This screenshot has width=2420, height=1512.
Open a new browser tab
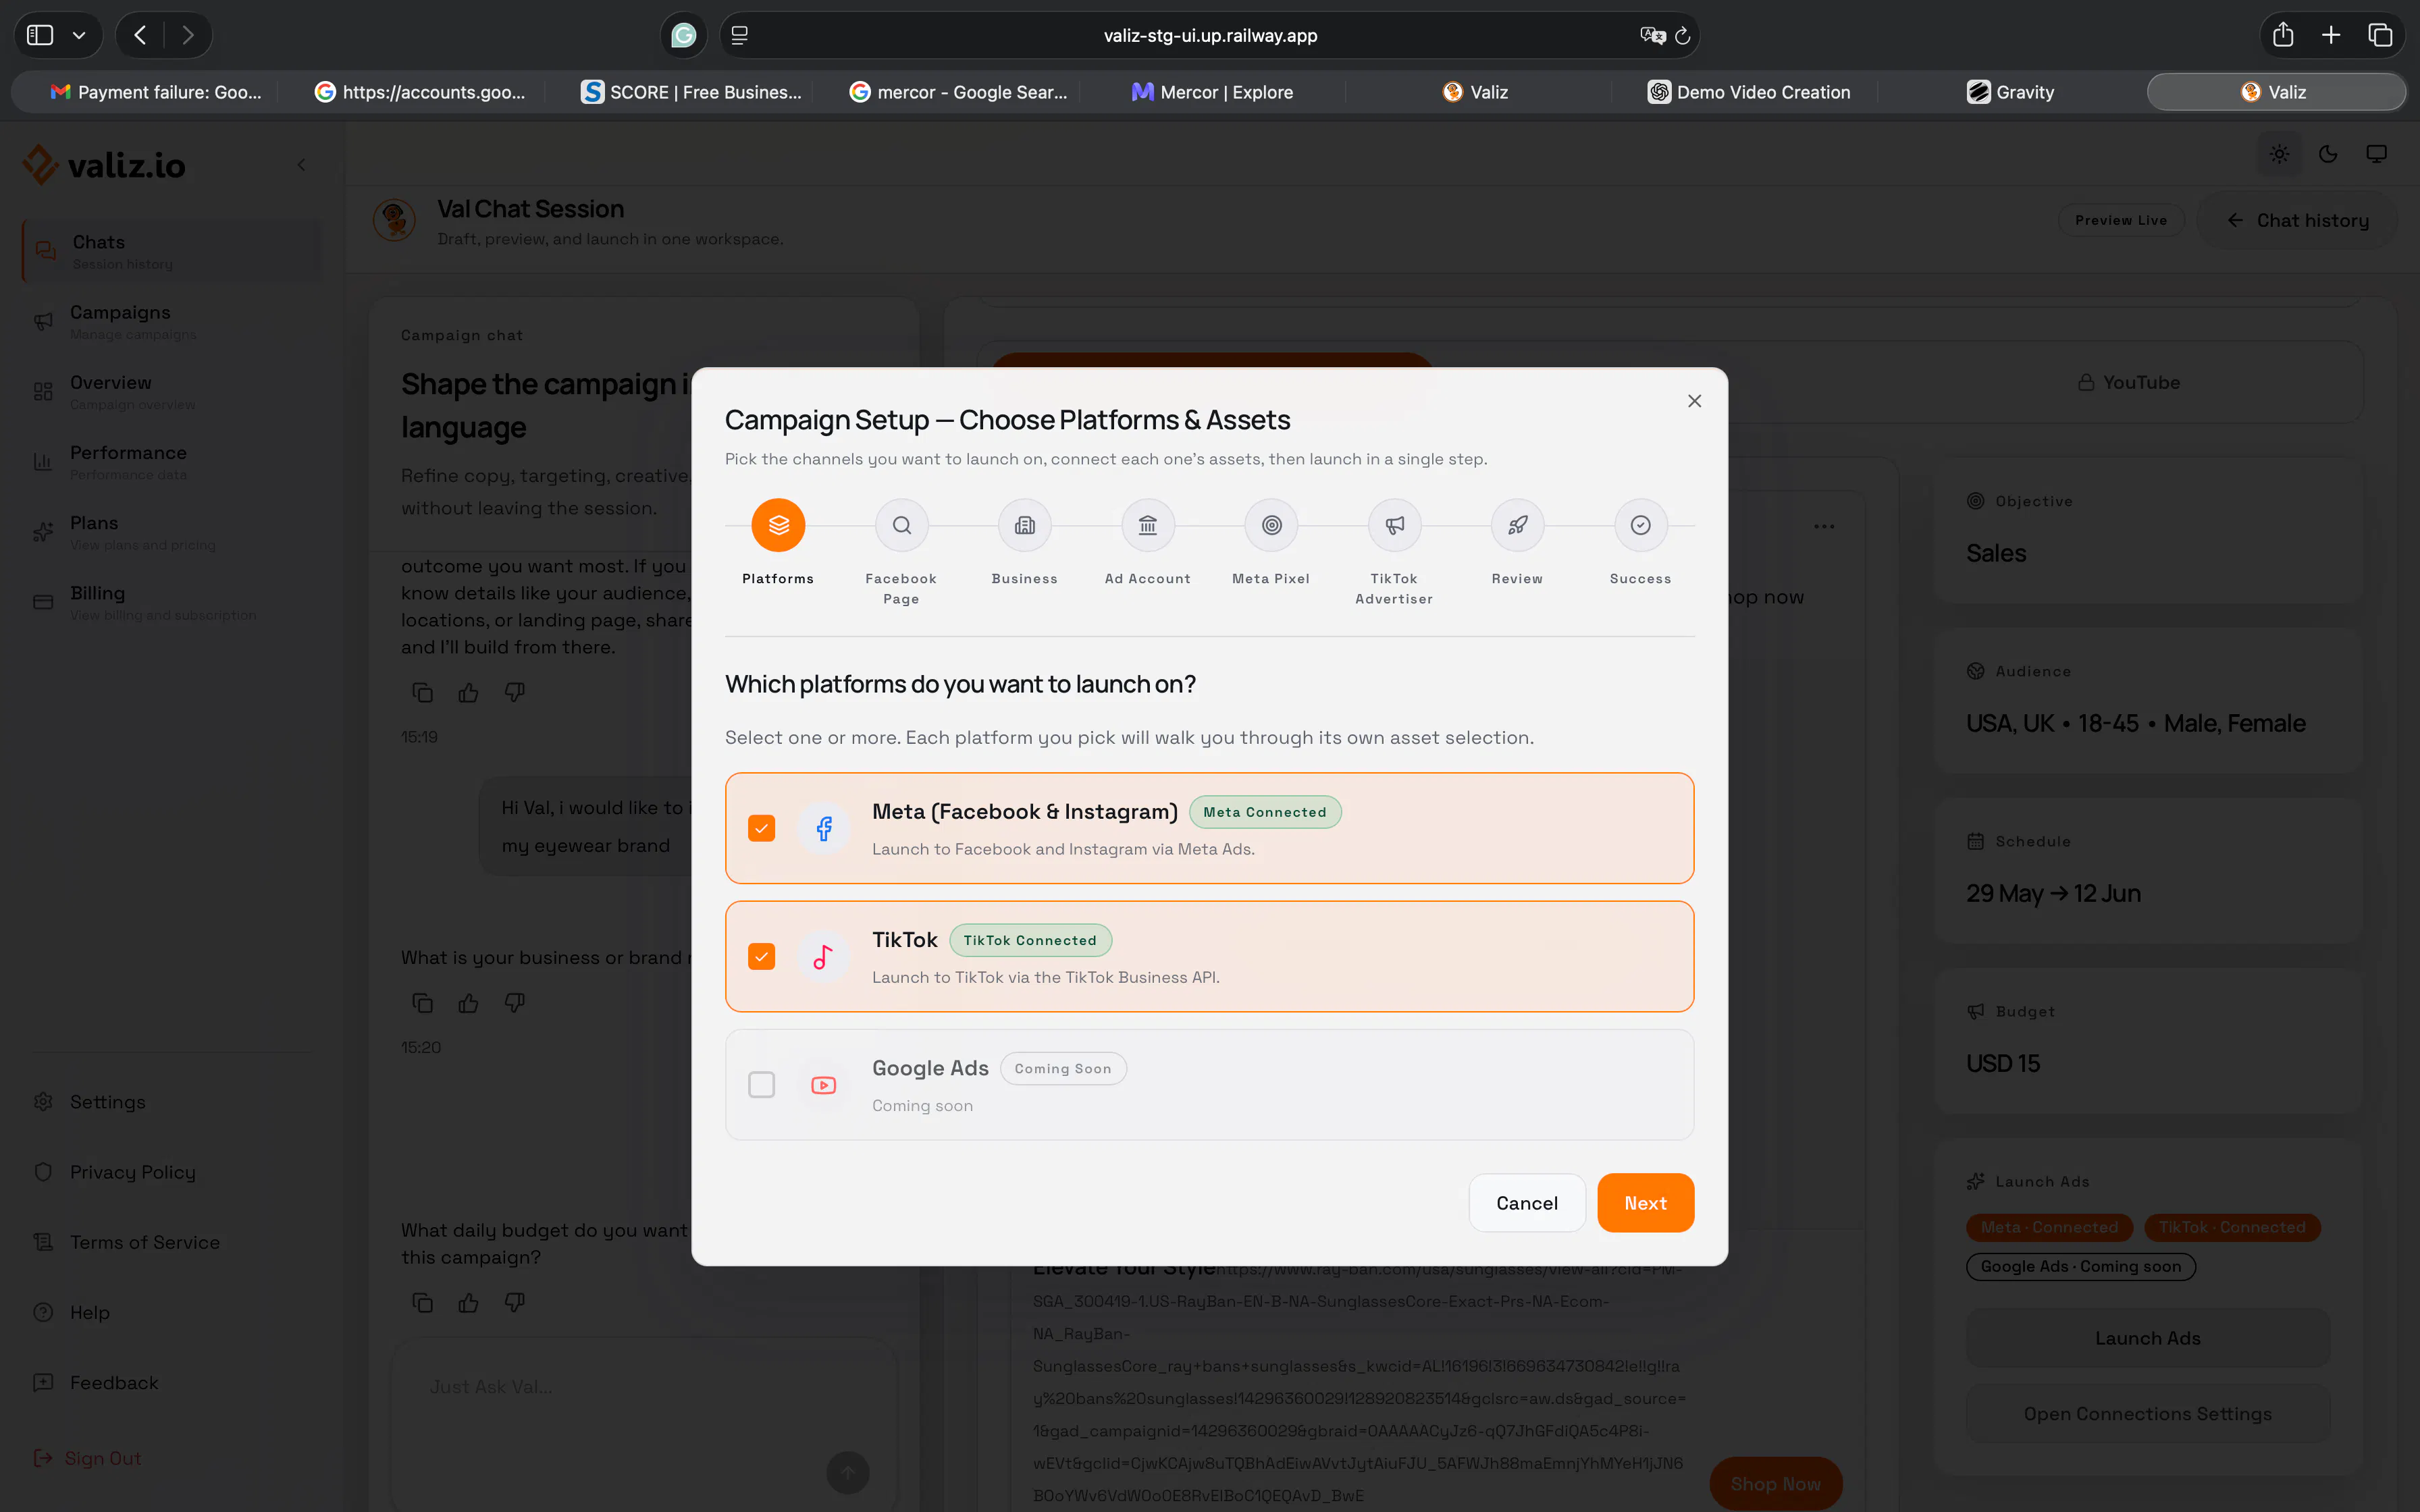[x=2331, y=35]
